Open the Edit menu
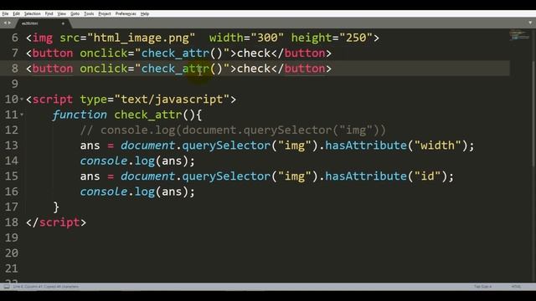The width and height of the screenshot is (536, 301). point(17,13)
